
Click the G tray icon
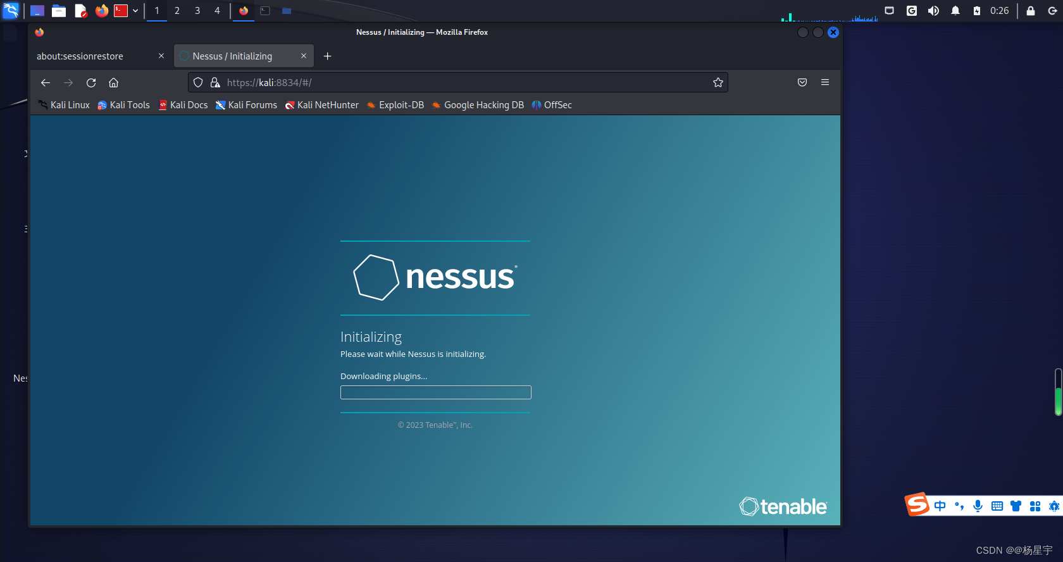click(x=912, y=11)
